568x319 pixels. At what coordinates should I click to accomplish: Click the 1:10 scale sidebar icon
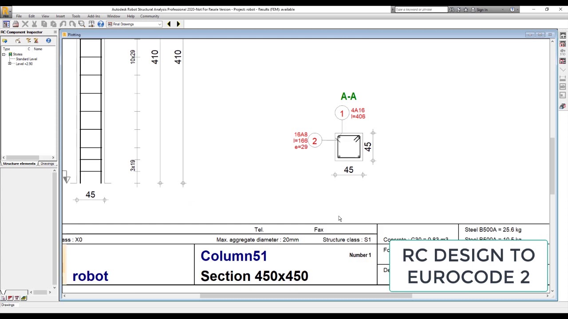coord(563,52)
